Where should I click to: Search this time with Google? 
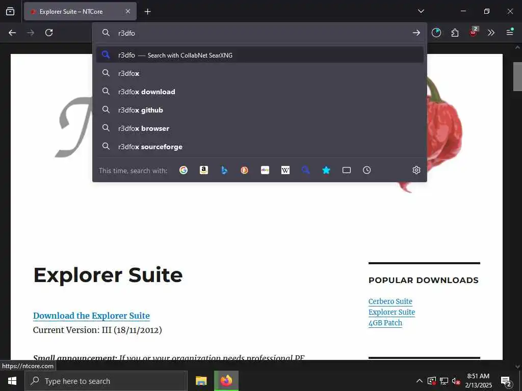184,170
